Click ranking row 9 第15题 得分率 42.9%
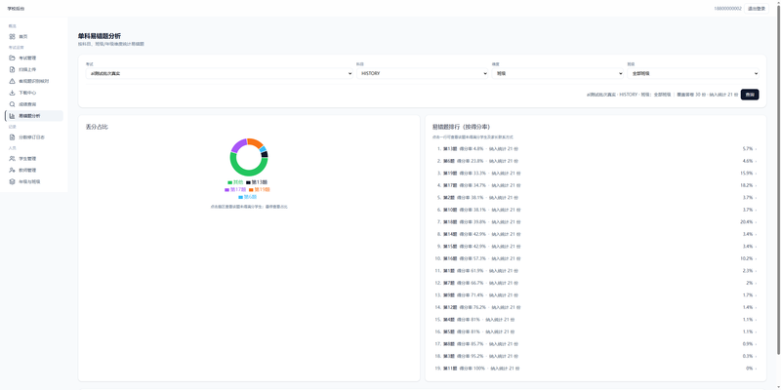The height and width of the screenshot is (390, 781). 596,247
